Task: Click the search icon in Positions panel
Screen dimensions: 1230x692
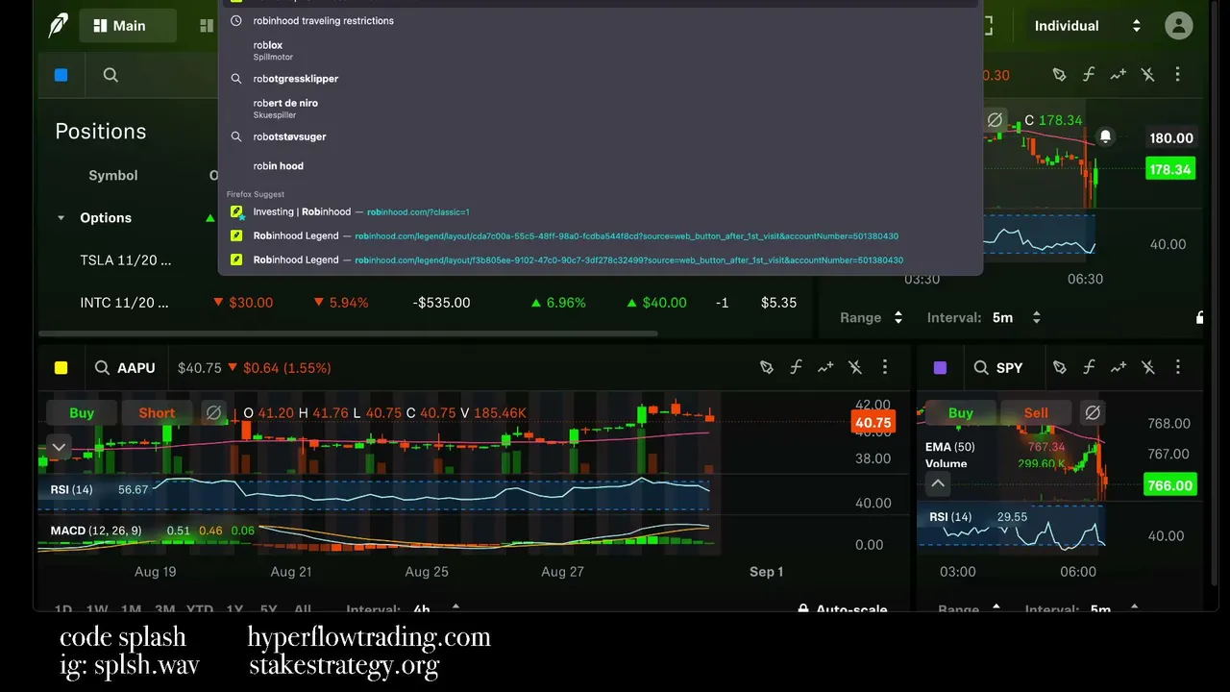Action: [111, 75]
